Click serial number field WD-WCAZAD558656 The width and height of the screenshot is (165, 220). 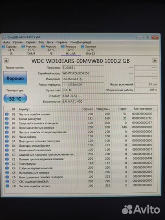point(83,73)
